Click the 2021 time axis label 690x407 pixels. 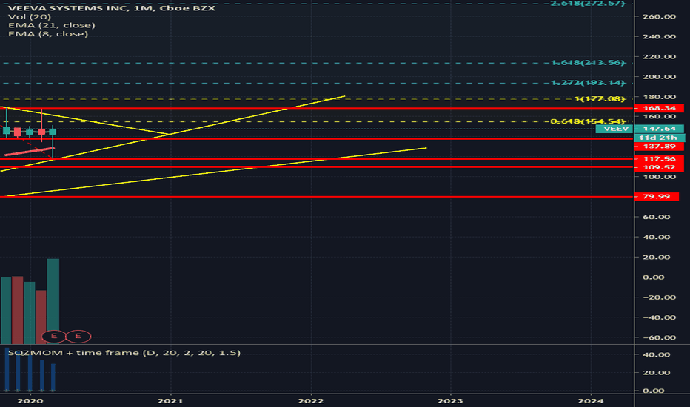(170, 401)
